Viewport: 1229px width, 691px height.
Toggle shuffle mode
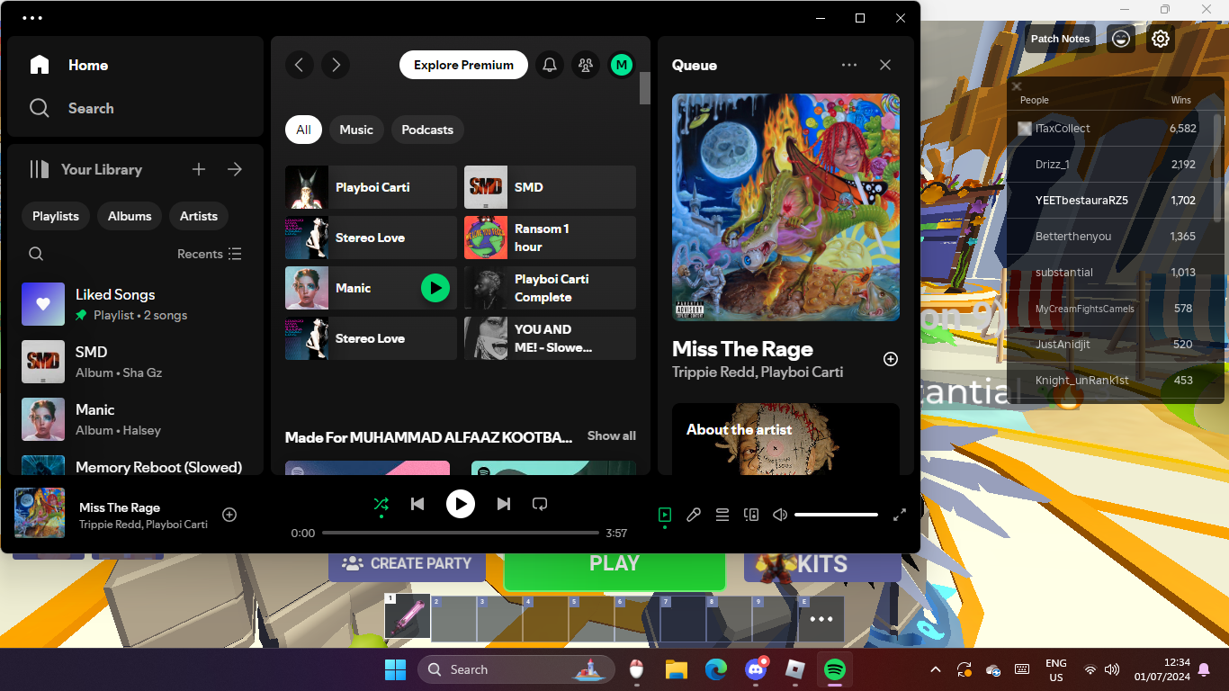click(381, 504)
